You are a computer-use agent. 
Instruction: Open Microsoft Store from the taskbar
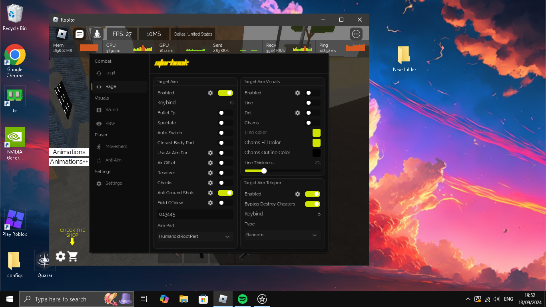click(x=203, y=299)
